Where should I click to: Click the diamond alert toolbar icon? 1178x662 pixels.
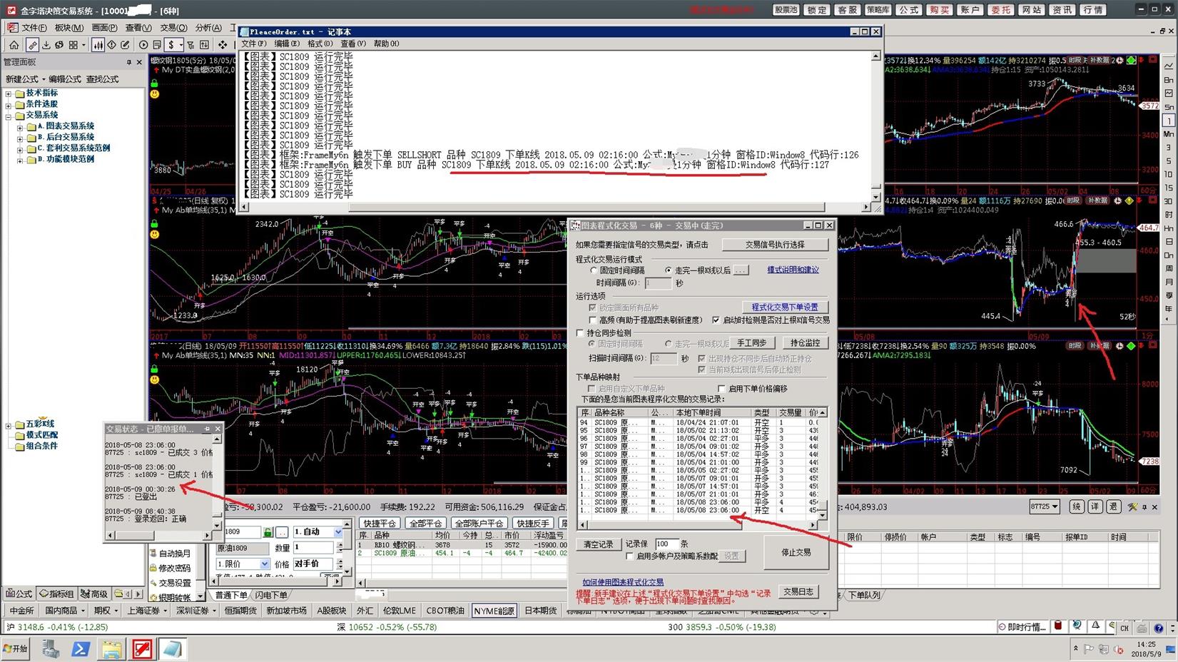point(111,45)
